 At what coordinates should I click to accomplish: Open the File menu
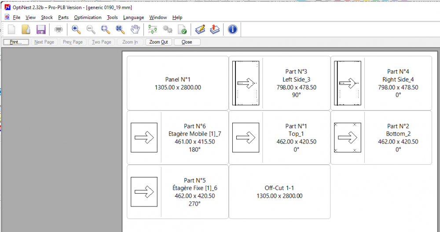tap(17, 18)
